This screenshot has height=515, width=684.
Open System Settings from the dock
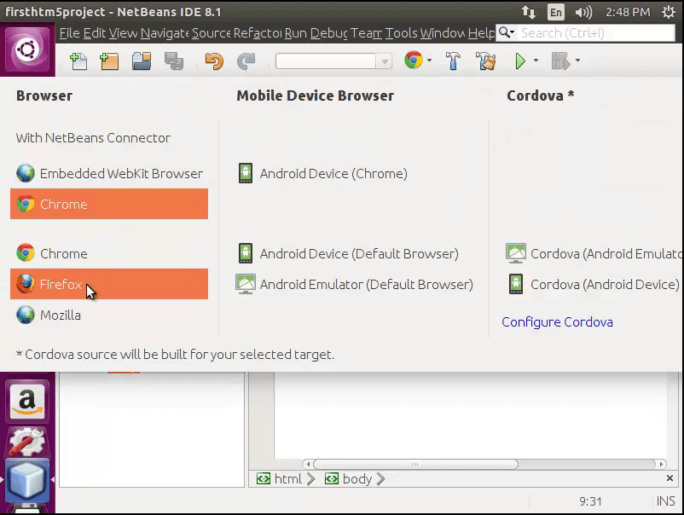27,442
